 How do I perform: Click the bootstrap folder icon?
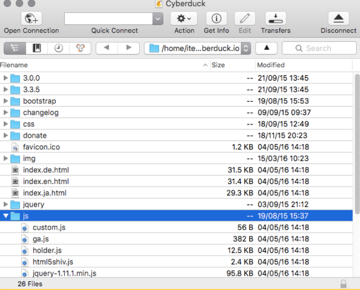15,101
